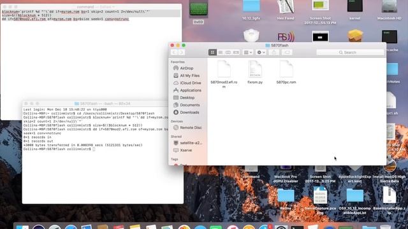408x229 pixels.
Task: Select the 10.12.3gfx desktop folder
Action: [251, 10]
